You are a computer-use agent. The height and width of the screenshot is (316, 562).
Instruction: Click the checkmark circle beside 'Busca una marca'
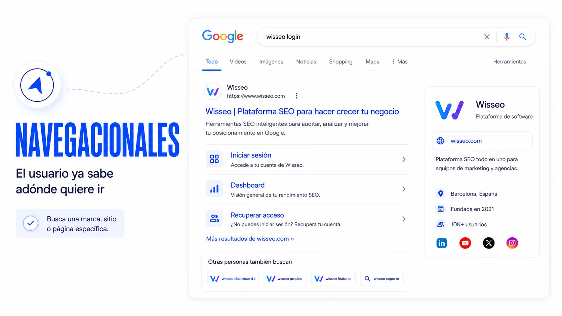tap(30, 223)
